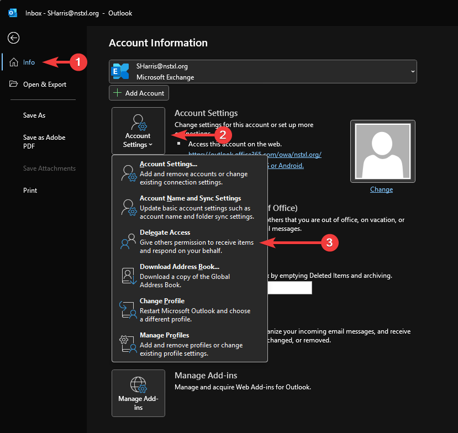458x433 pixels.
Task: Click the Add Account button
Action: point(139,93)
